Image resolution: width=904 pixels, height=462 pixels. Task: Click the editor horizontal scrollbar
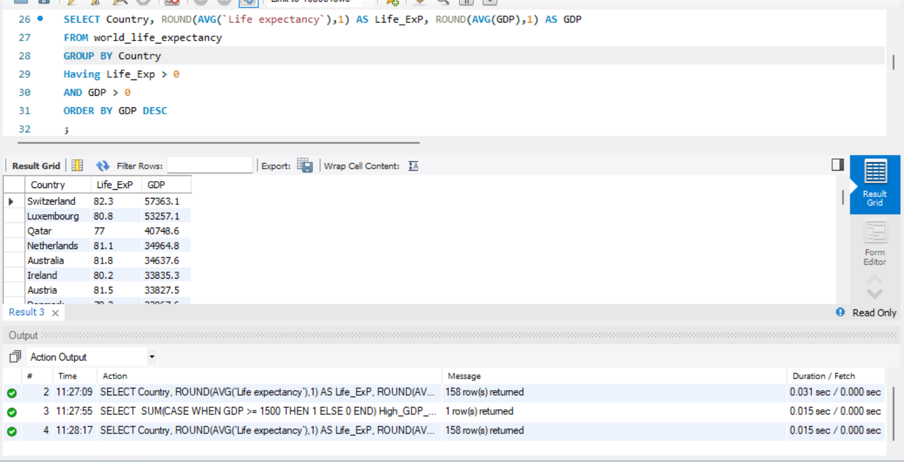(x=218, y=142)
